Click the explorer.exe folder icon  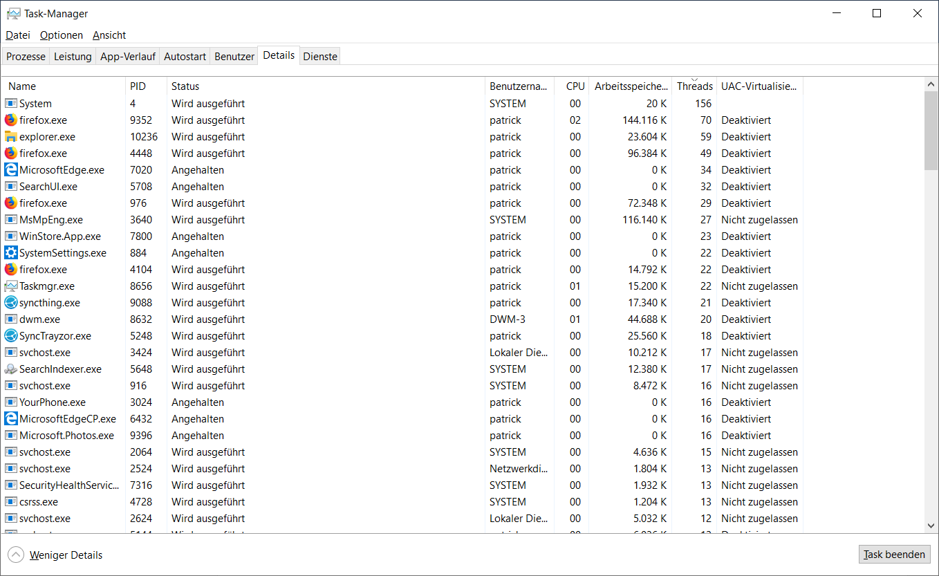[11, 136]
